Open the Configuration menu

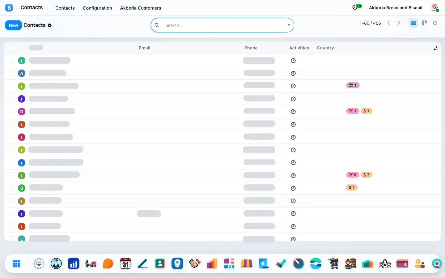(x=97, y=8)
